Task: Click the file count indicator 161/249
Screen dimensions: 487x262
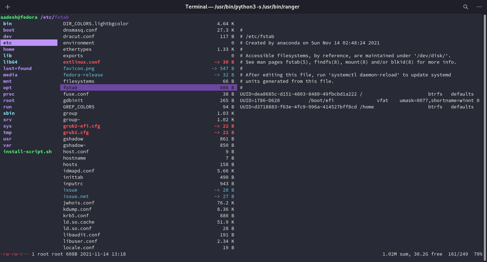Action: tap(459, 254)
